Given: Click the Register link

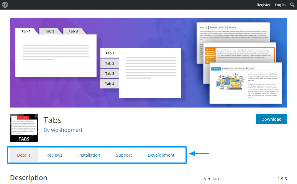Looking at the screenshot, I should tap(263, 5).
